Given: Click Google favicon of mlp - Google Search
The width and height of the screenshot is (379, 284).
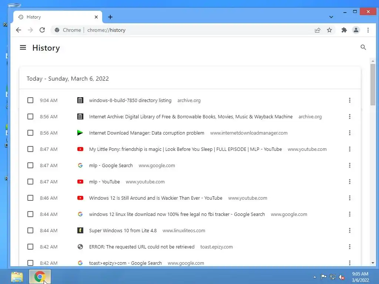Looking at the screenshot, I should pyautogui.click(x=80, y=165).
